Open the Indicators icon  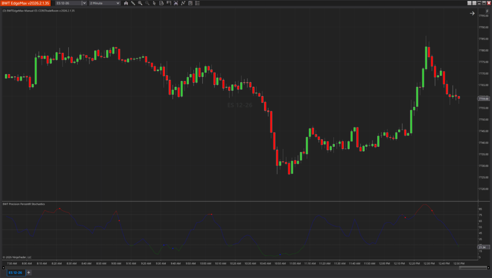[183, 3]
